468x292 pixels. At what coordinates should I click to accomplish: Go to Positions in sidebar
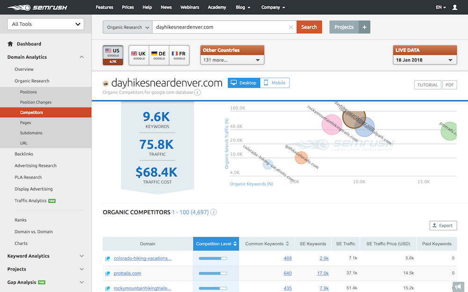click(29, 92)
